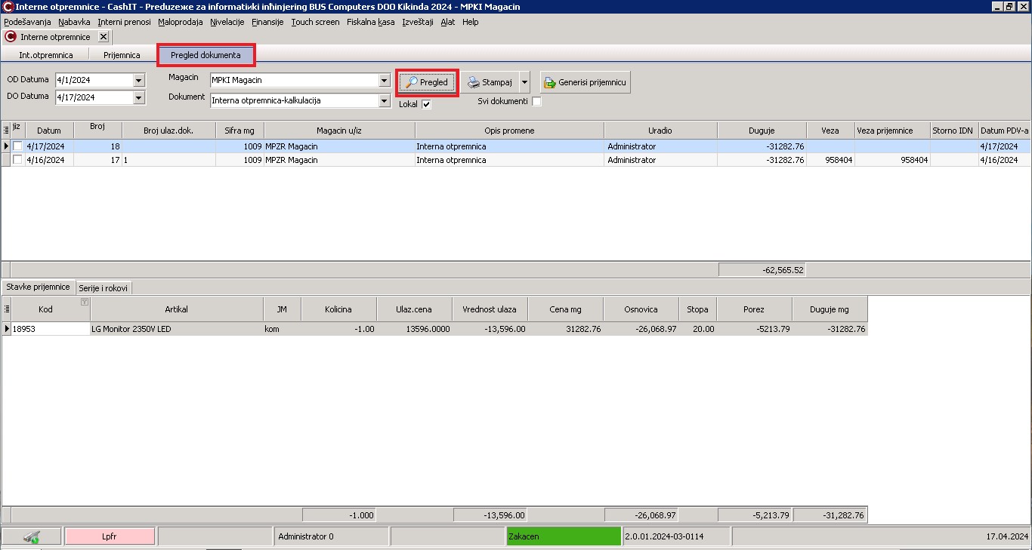
Task: Click the Uradio column header
Action: tap(660, 131)
